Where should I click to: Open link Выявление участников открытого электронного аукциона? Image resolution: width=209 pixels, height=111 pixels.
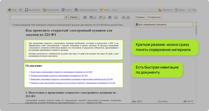click(72, 79)
